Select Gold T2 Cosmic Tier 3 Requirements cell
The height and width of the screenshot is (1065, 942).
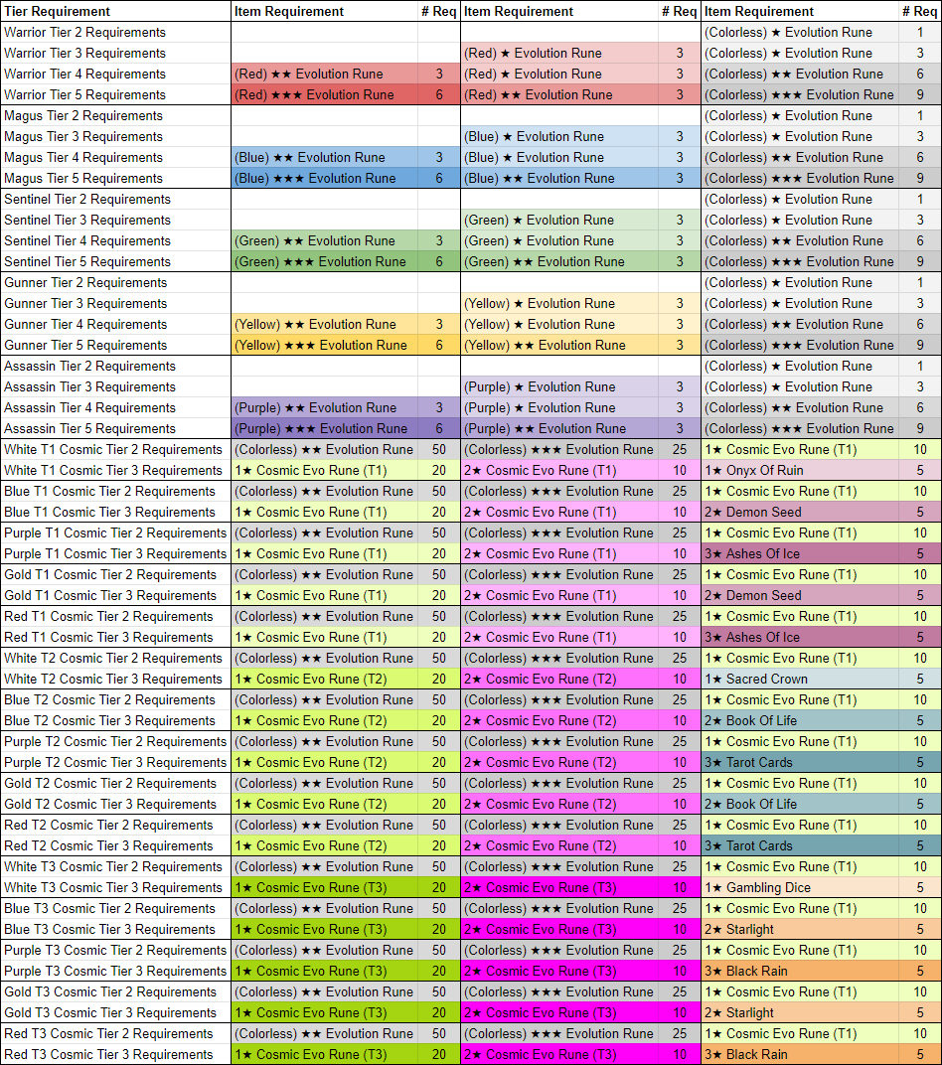(x=110, y=804)
